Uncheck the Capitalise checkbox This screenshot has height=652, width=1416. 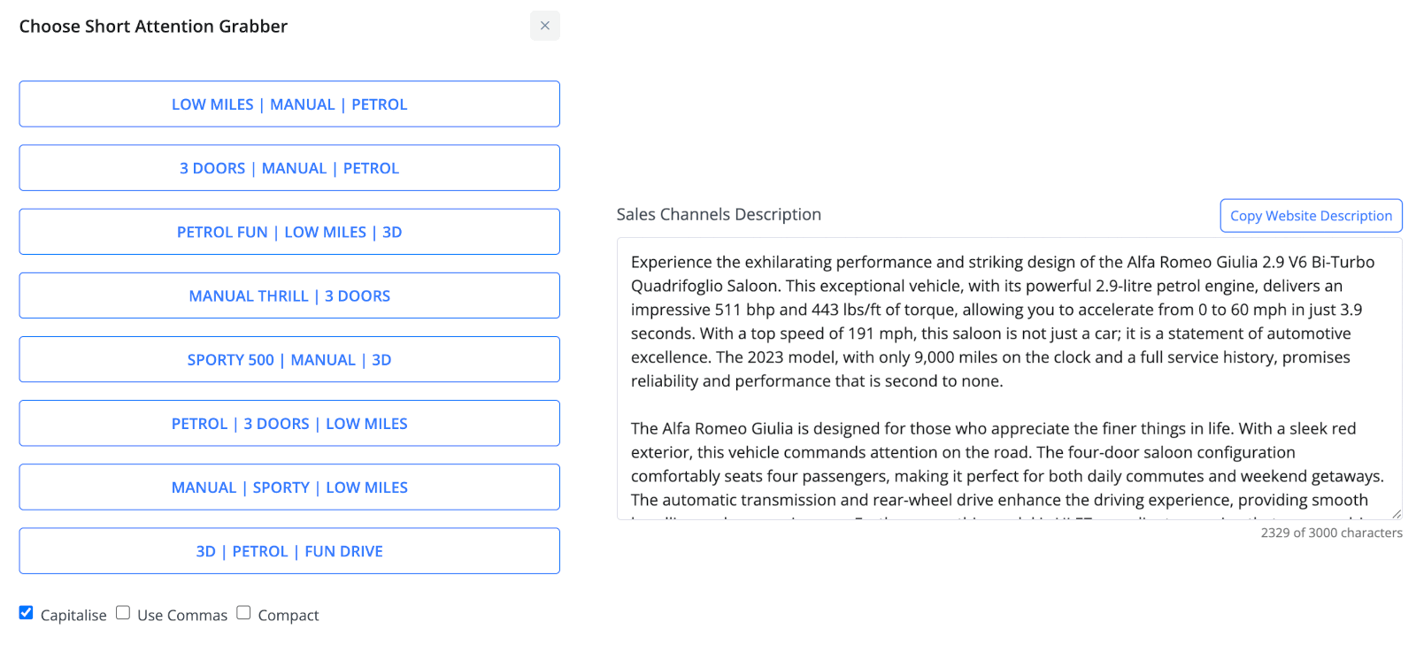[x=27, y=613]
